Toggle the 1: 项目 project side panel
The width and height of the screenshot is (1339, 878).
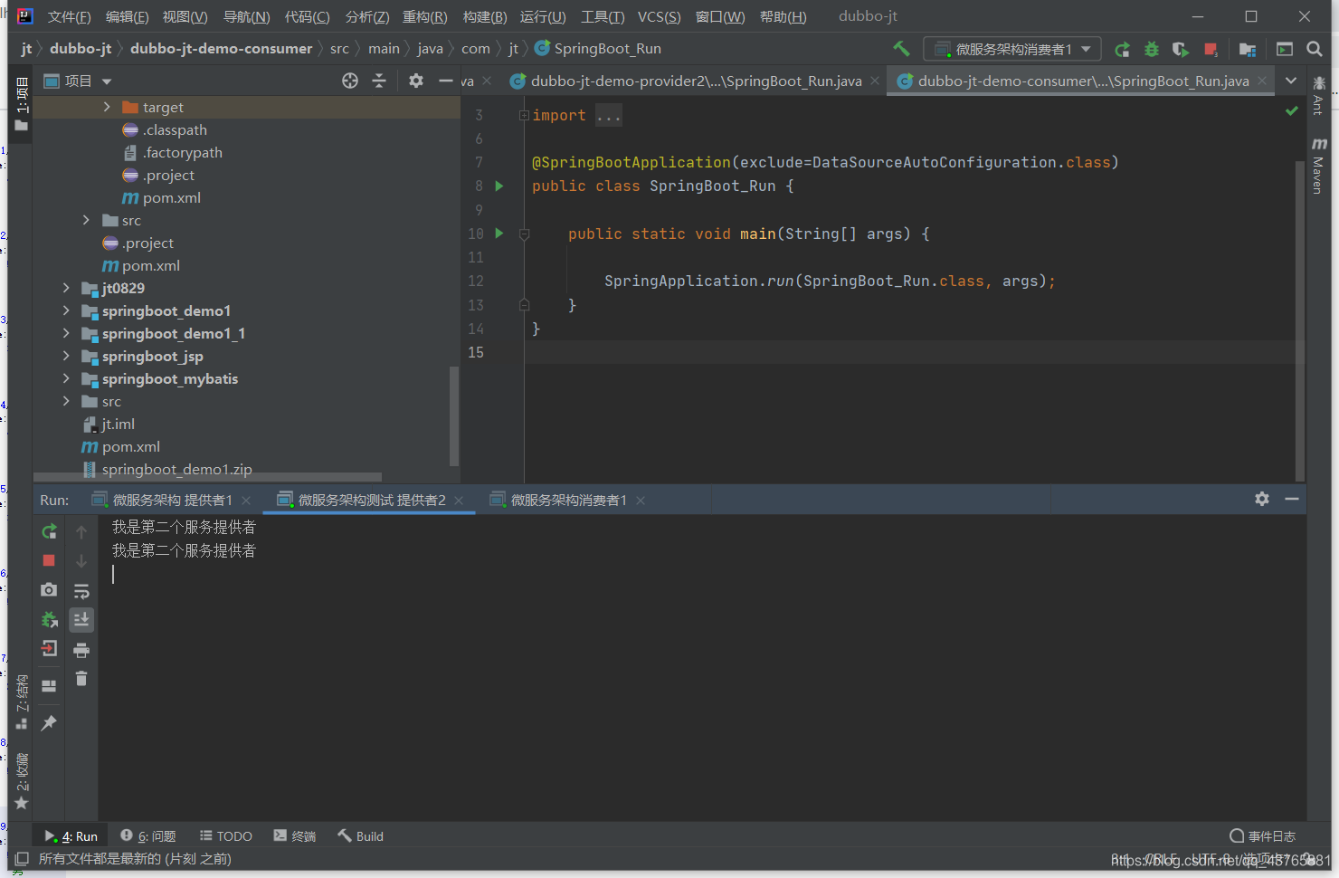(x=22, y=104)
